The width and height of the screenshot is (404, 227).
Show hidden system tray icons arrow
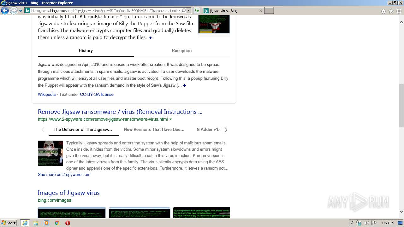point(352,223)
